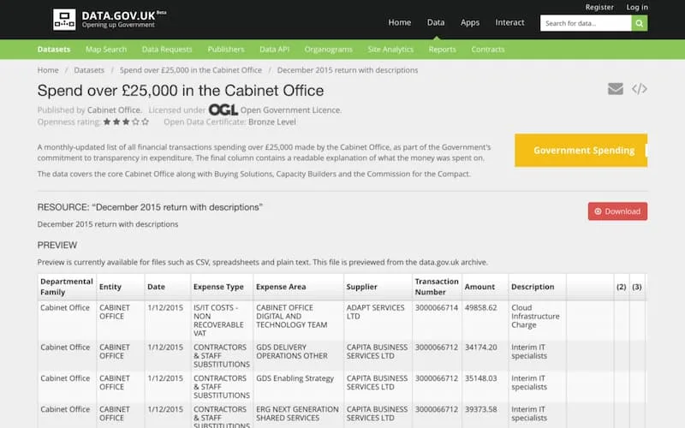This screenshot has width=685, height=428.
Task: Select the Datasets tab
Action: [54, 50]
